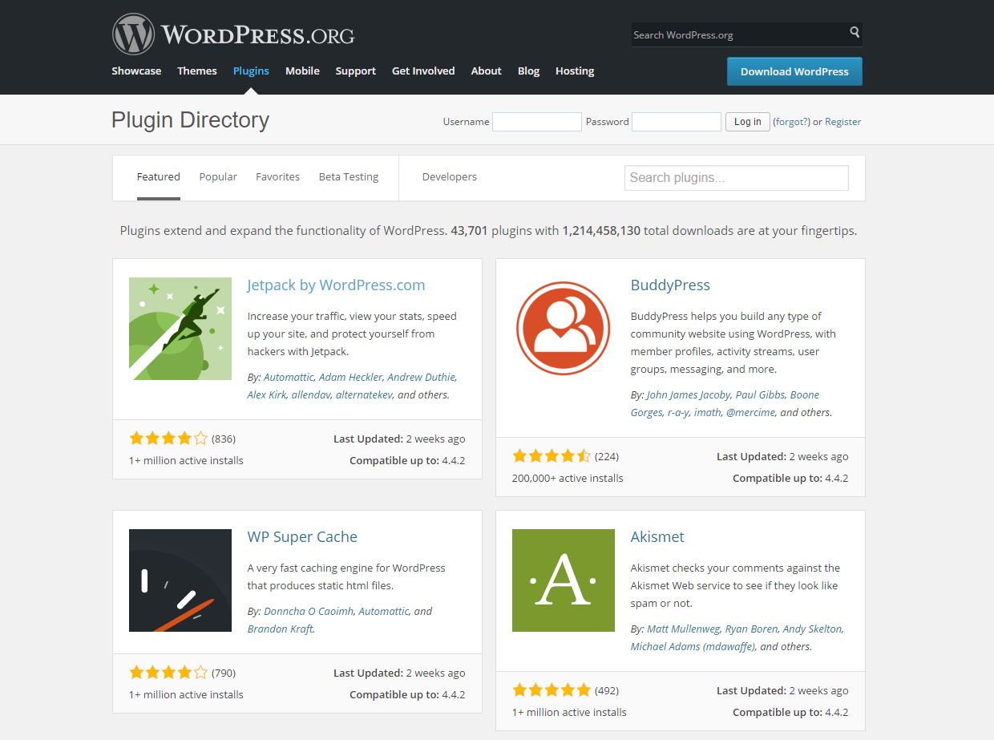
Task: Click author Andy Skelton link
Action: 812,629
